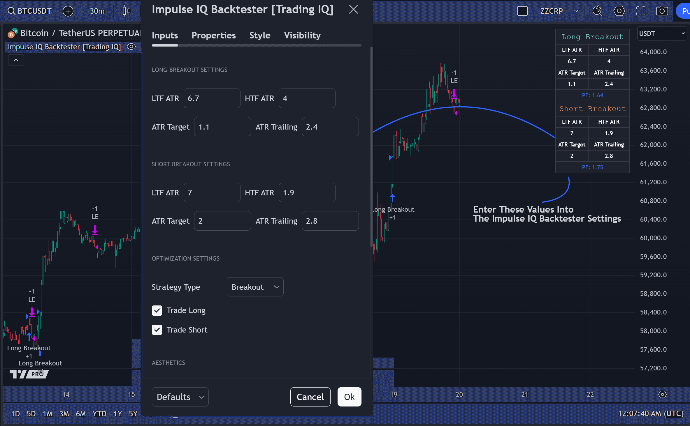Image resolution: width=690 pixels, height=426 pixels.
Task: Select the 1Y date range
Action: pyautogui.click(x=117, y=413)
